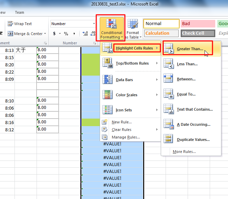Select Less Than... menu item
This screenshot has width=228, height=199.
[x=191, y=64]
